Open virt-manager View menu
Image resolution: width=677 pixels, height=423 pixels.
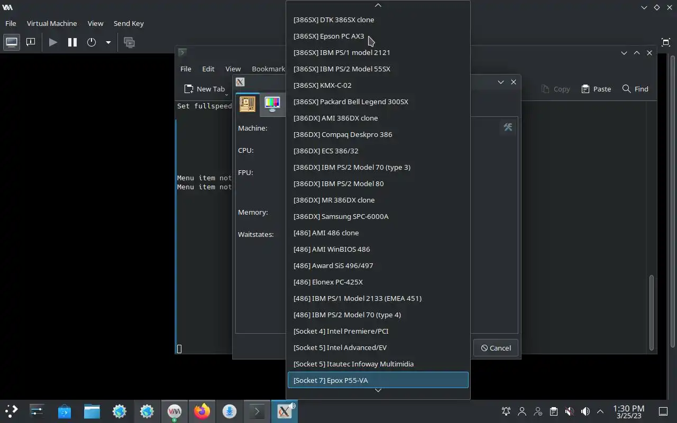pos(95,23)
